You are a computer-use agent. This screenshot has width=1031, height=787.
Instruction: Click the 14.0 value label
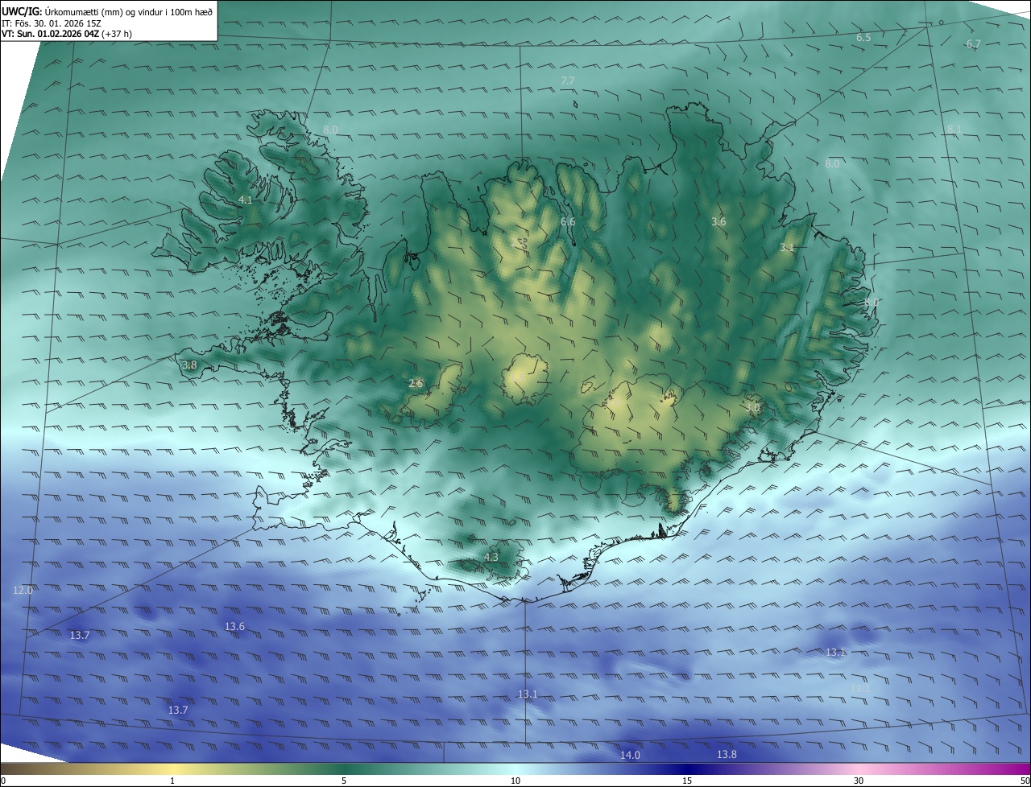[x=630, y=755]
